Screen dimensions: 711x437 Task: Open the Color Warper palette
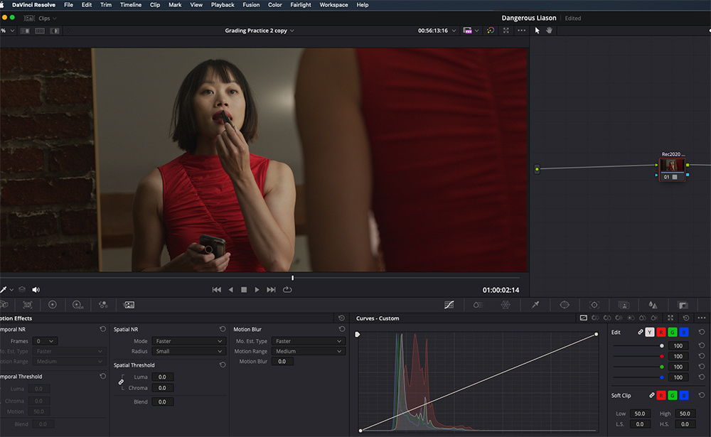coord(506,305)
